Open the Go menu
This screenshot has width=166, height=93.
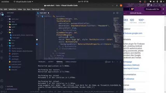coord(24,9)
